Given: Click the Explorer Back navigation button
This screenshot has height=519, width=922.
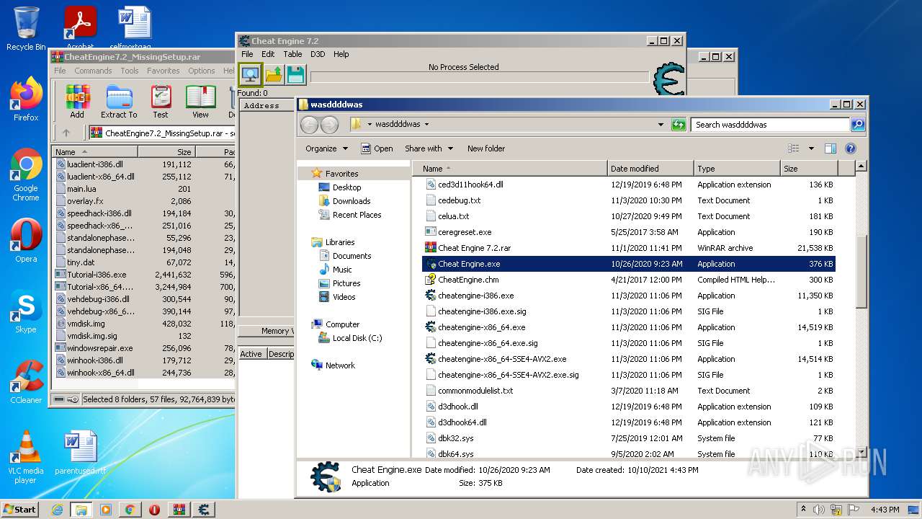Looking at the screenshot, I should point(309,125).
